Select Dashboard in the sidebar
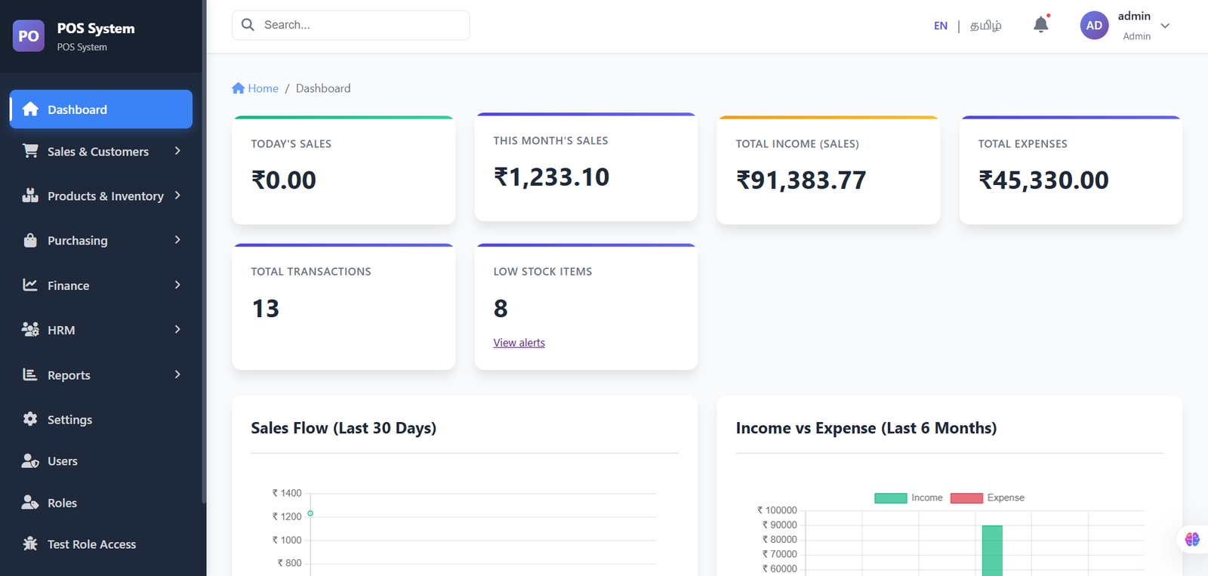The image size is (1208, 576). [101, 109]
